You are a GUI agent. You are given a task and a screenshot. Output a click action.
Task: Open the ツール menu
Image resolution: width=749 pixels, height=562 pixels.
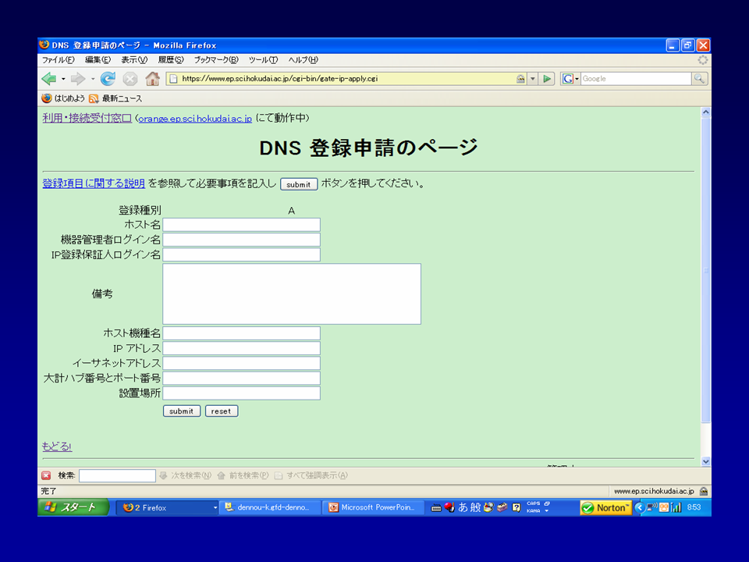[x=263, y=60]
